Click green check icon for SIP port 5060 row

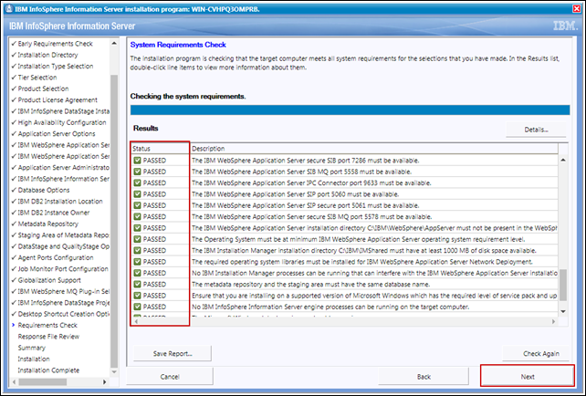point(137,193)
